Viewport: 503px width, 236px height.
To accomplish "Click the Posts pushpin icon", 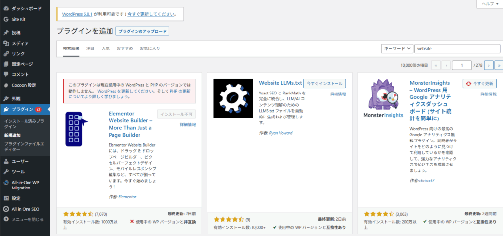I will [6, 33].
